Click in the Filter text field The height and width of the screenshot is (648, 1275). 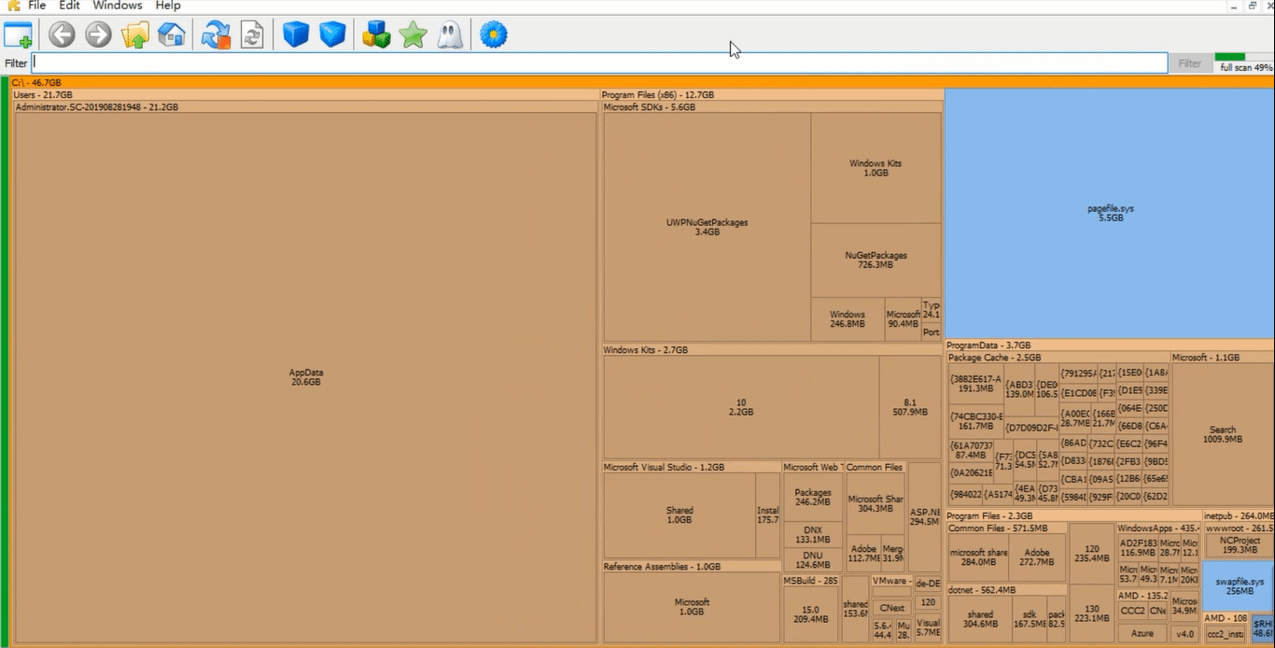[x=597, y=63]
